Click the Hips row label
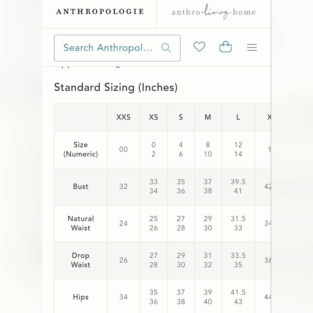Viewport: 313px width, 313px height. coord(81,297)
